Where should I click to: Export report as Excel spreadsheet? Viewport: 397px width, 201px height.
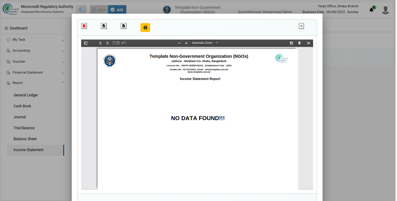123,26
